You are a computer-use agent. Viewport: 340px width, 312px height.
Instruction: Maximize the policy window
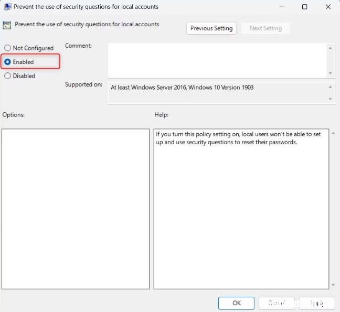(304, 7)
